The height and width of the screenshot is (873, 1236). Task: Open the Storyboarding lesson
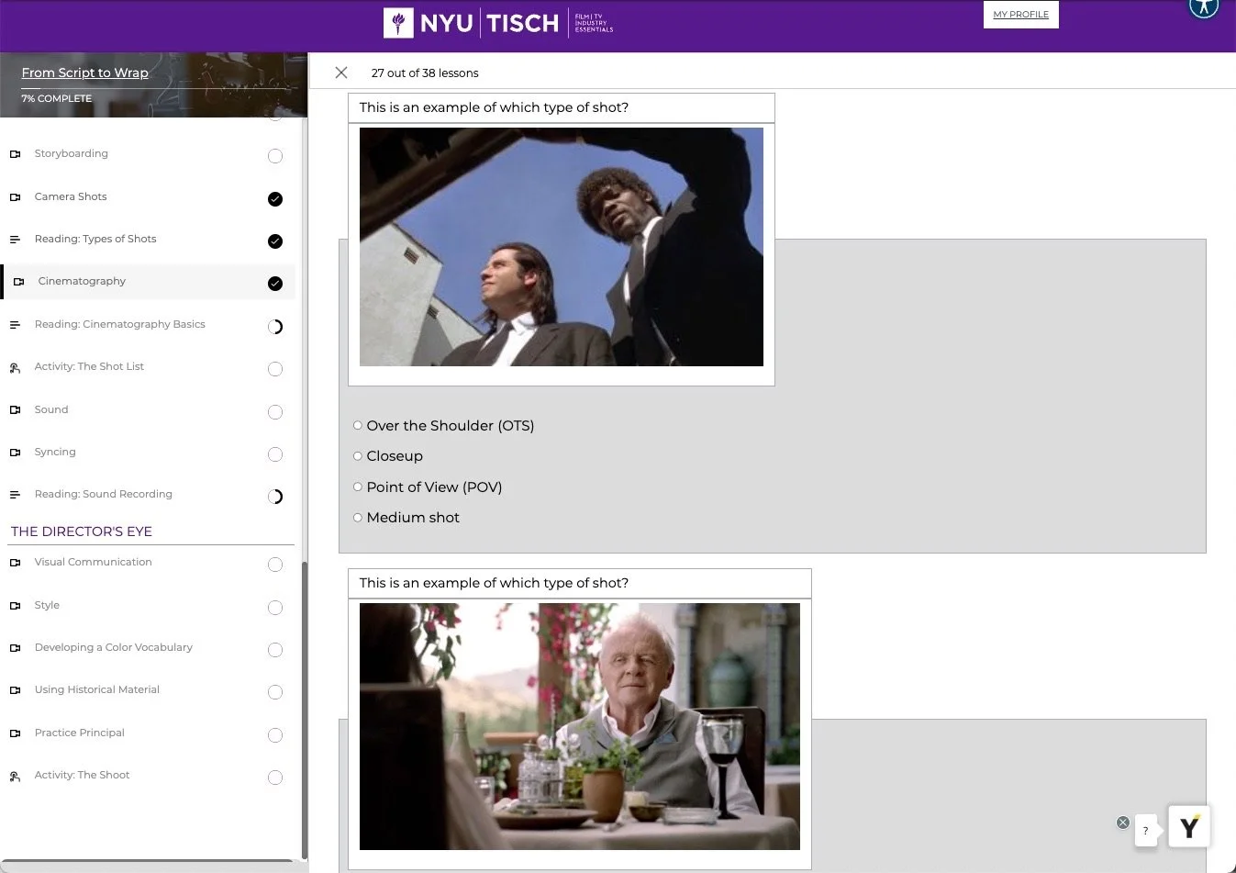72,153
